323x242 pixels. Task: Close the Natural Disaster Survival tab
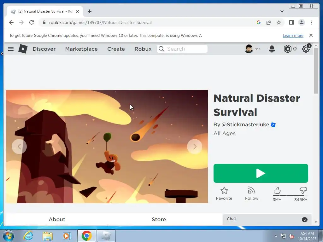click(x=78, y=11)
